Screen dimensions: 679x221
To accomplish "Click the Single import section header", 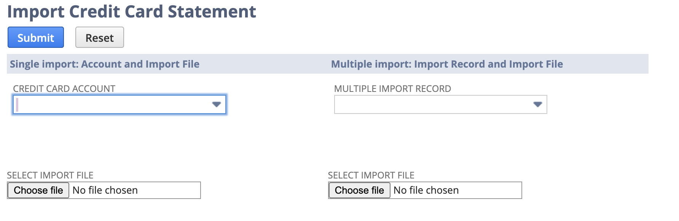I will [104, 64].
